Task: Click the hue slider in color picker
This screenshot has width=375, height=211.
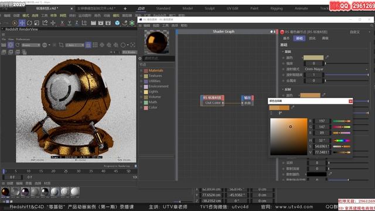Action: [x=342, y=141]
